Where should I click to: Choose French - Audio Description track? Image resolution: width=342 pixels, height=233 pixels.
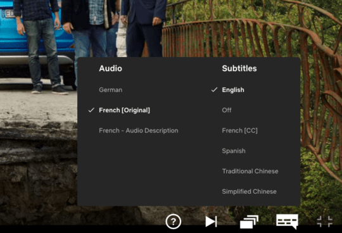(x=139, y=130)
